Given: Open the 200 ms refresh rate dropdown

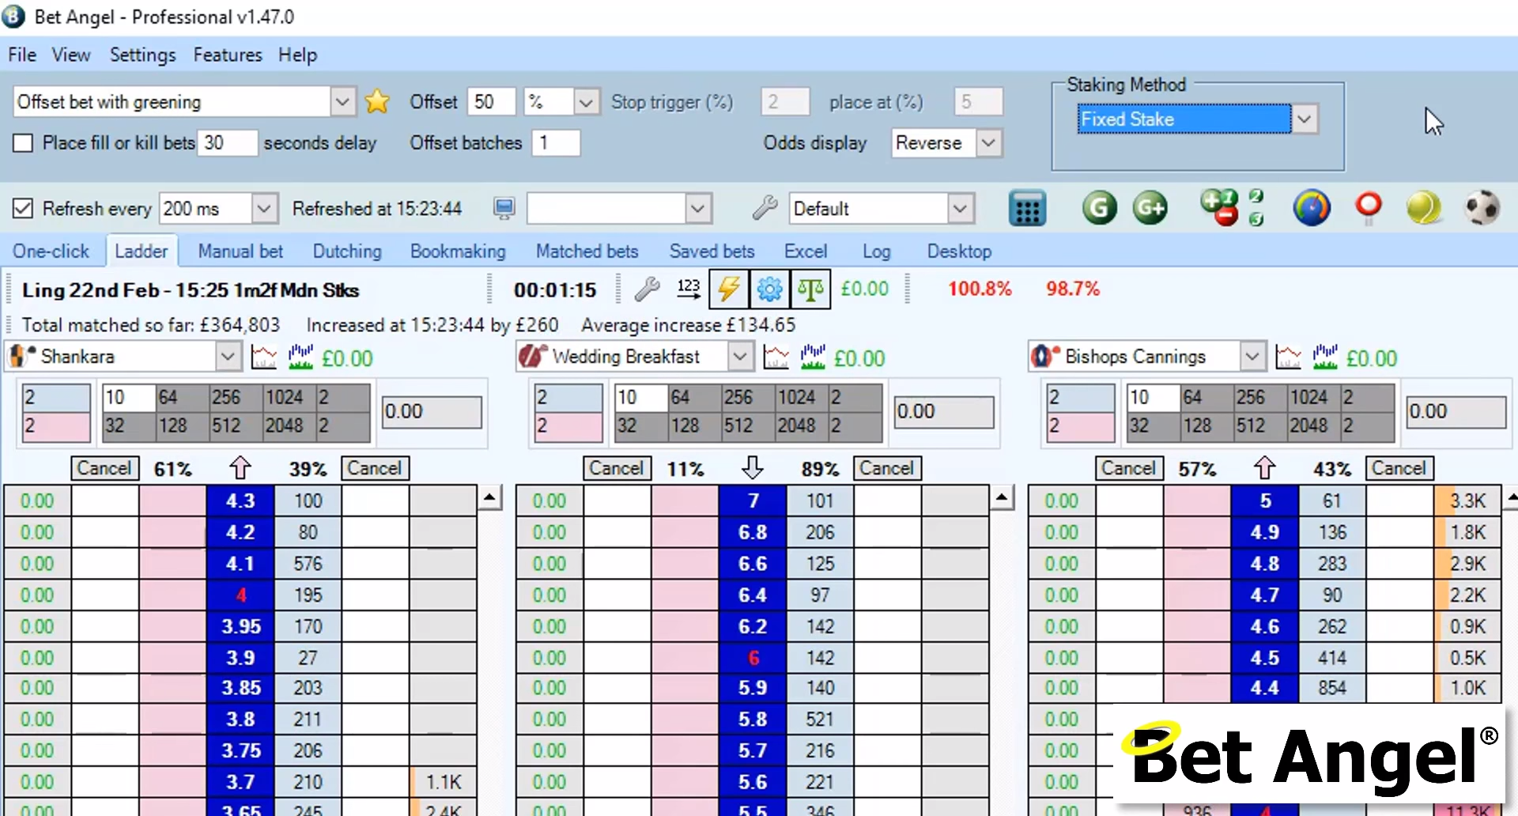Looking at the screenshot, I should point(264,209).
